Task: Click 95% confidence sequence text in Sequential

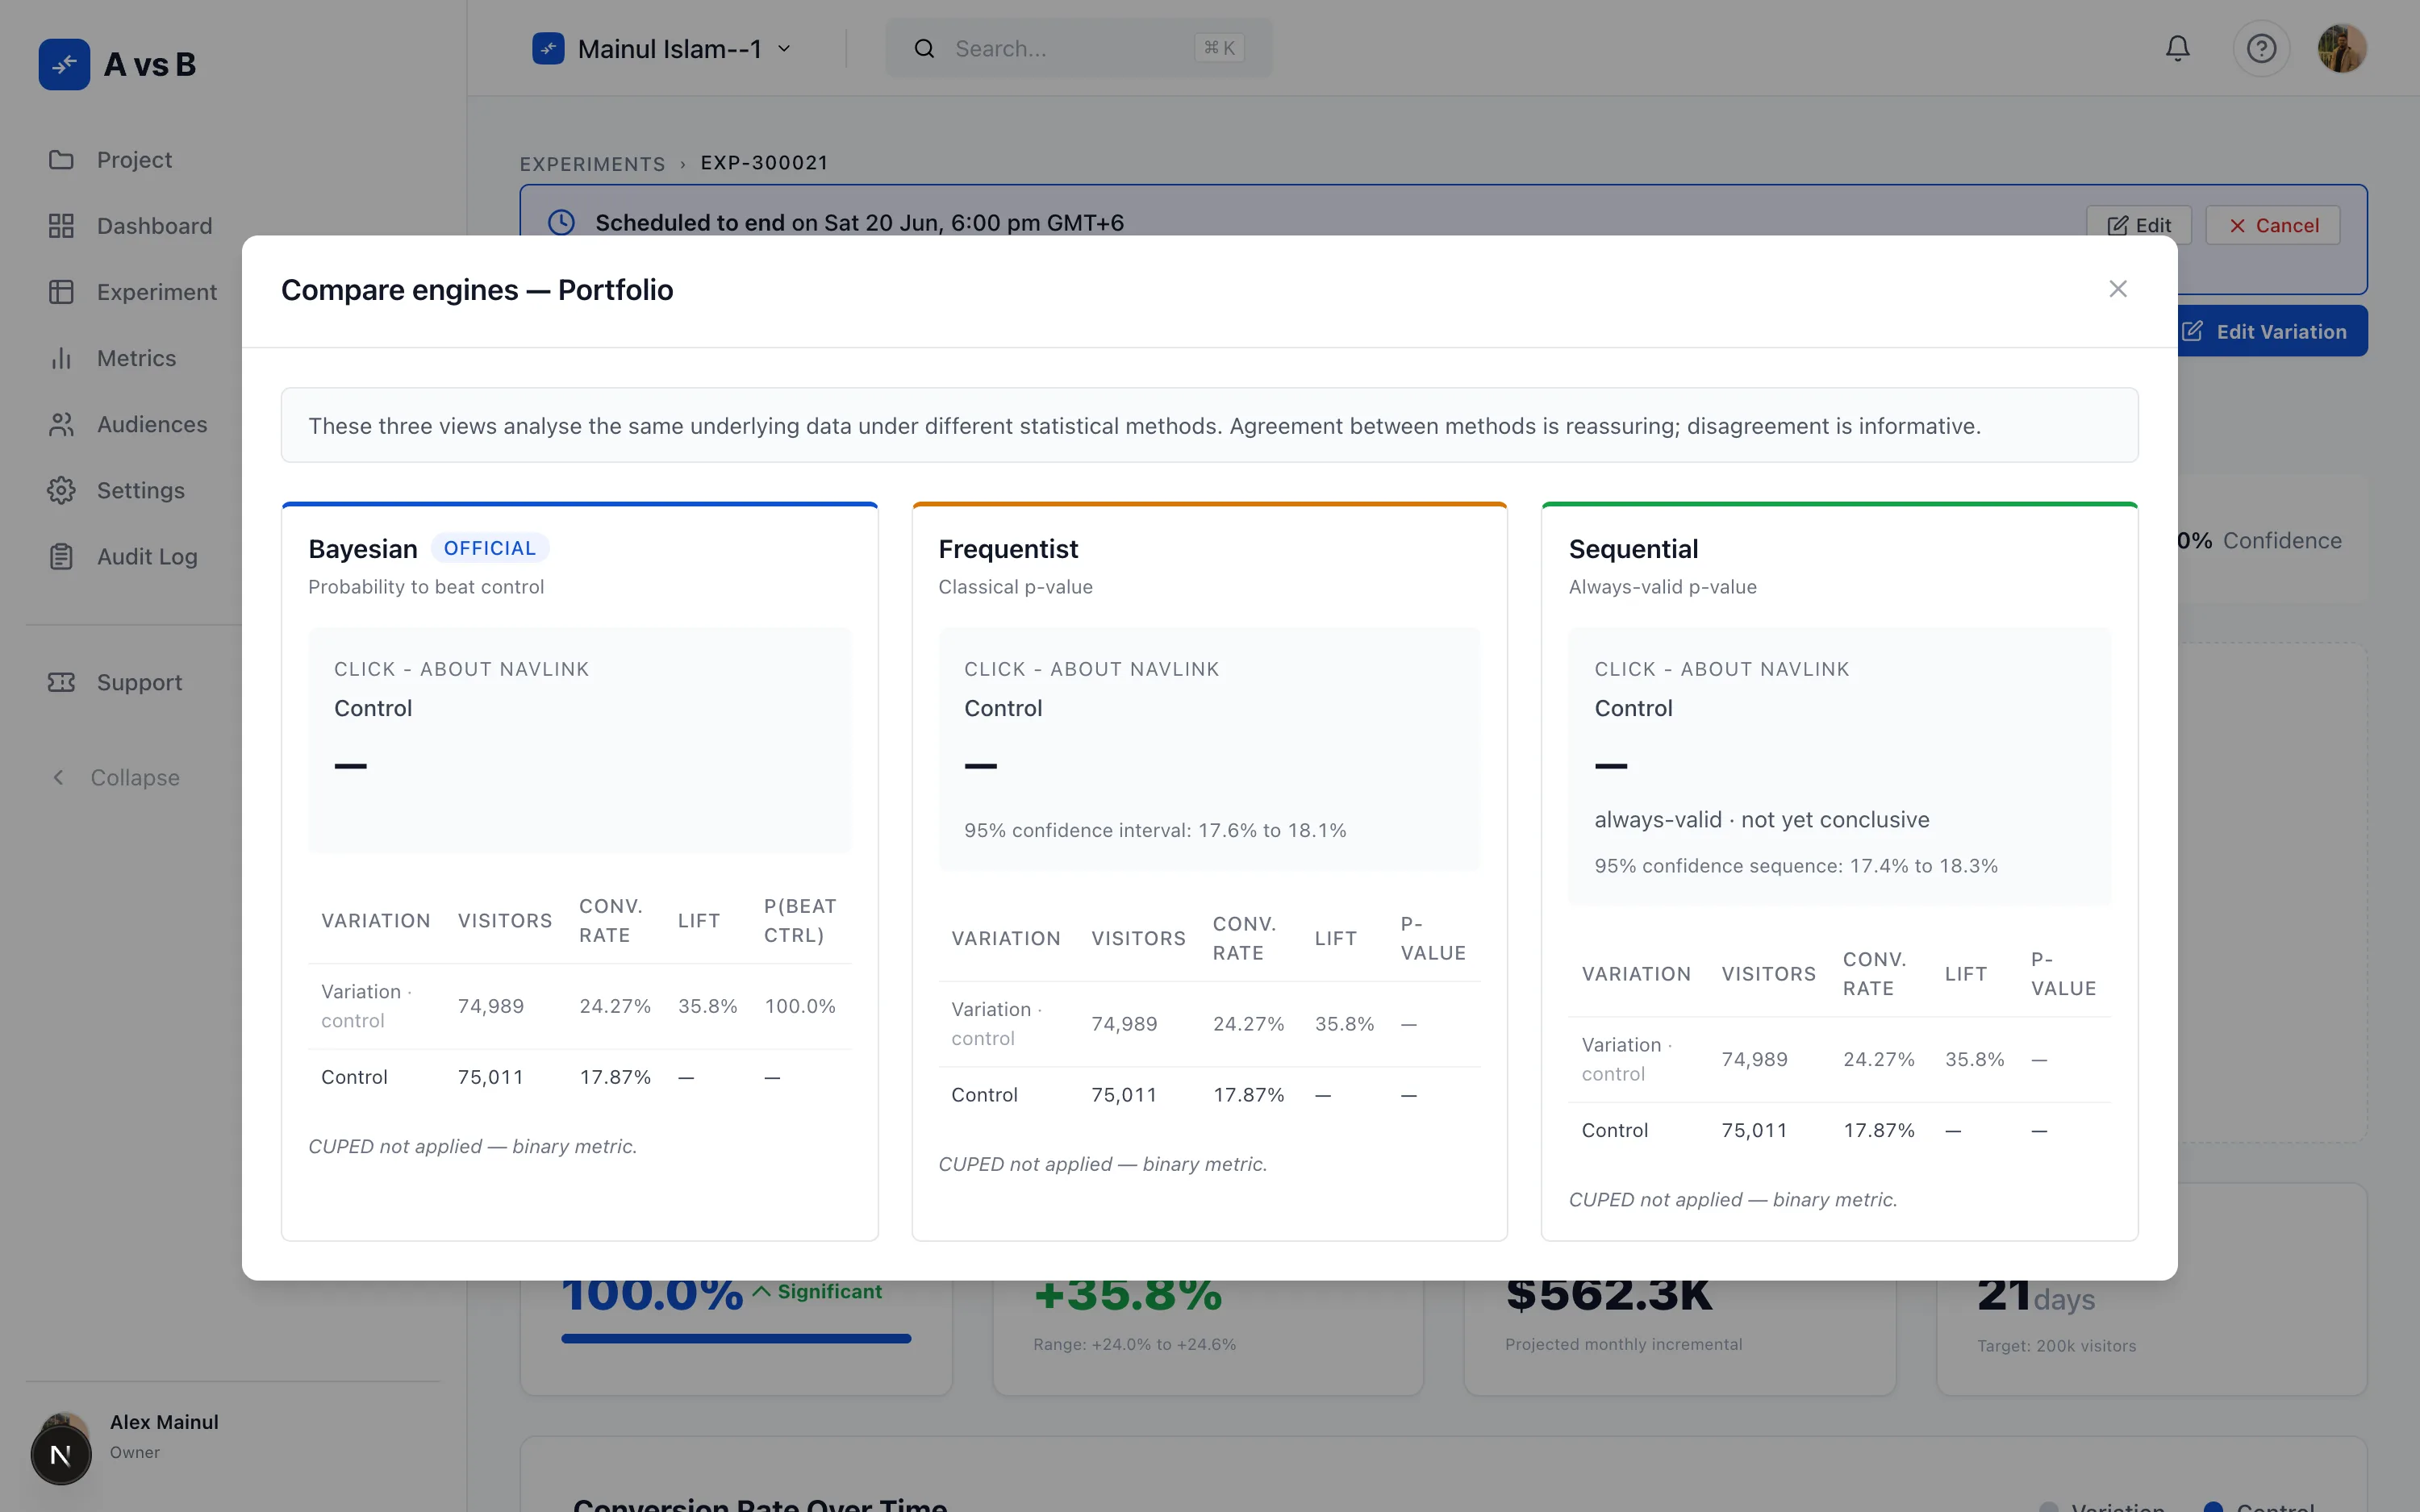Action: point(1796,866)
